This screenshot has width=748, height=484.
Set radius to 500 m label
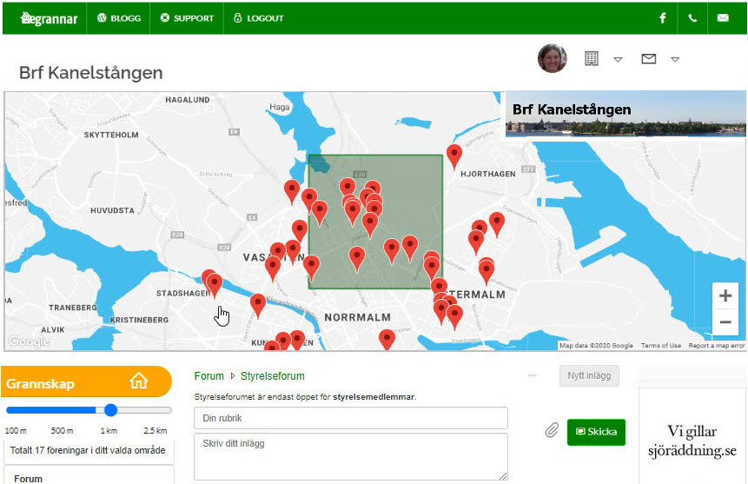click(x=62, y=430)
